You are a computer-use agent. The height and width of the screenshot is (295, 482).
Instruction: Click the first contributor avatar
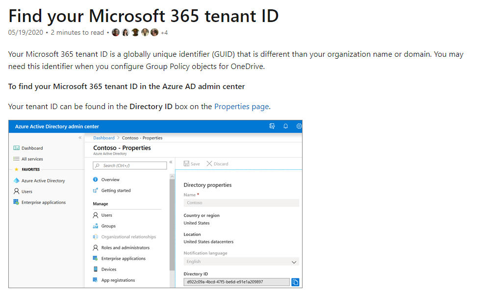pos(116,32)
